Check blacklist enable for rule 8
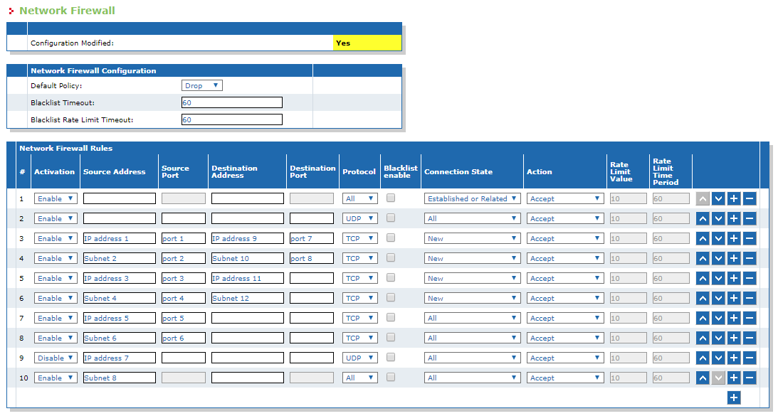This screenshot has height=416, width=783. tap(391, 338)
